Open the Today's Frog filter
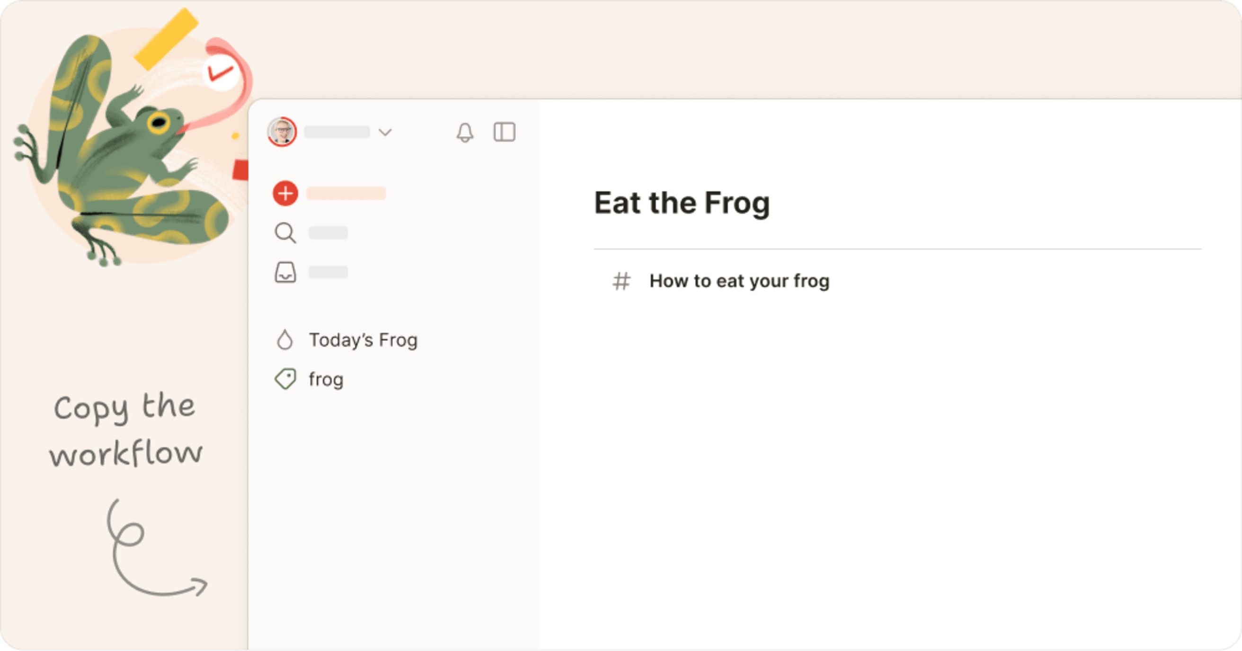 [363, 340]
